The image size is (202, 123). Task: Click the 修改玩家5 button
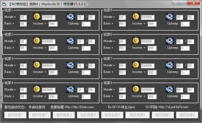[x=112, y=115]
